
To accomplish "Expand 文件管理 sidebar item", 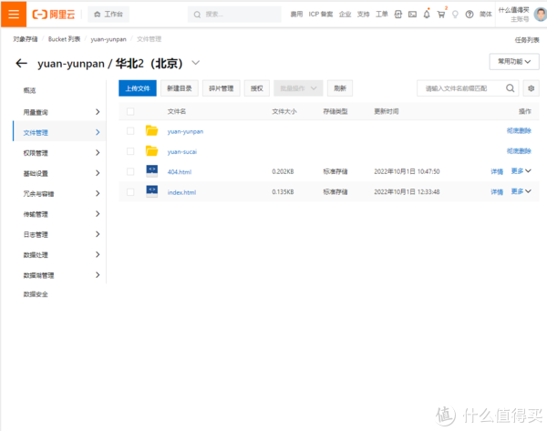I will (x=59, y=132).
